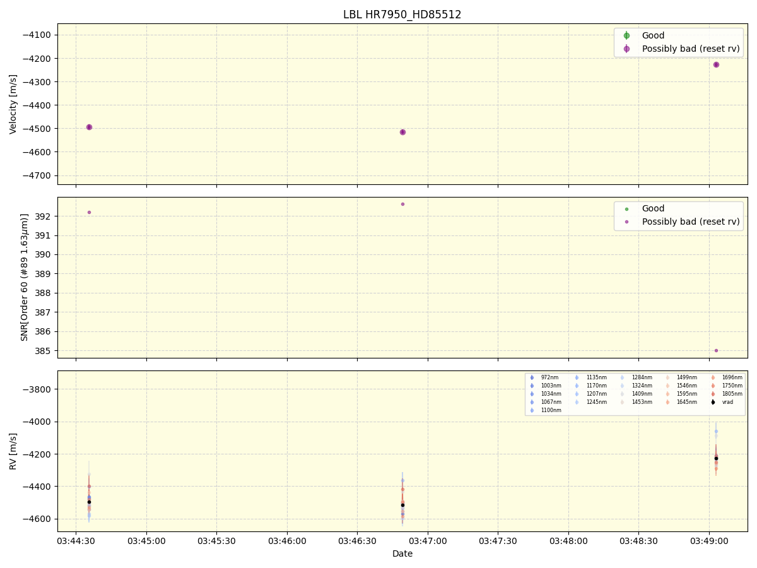The height and width of the screenshot is (568, 757).
Task: Click the green Good marker in SNR legend
Action: [626, 209]
